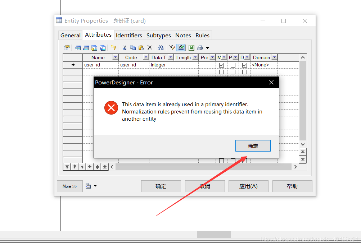Expand the print options dropdown arrow

point(207,48)
